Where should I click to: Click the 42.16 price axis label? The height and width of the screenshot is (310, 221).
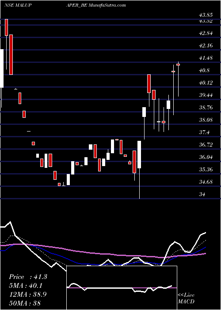coord(206,46)
